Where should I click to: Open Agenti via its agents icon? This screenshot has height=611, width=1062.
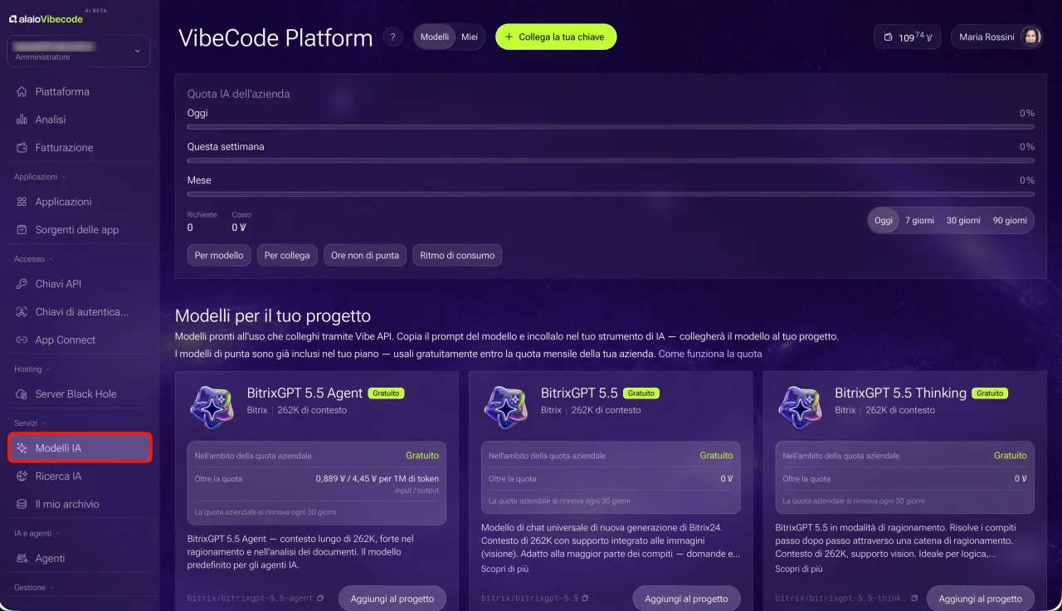point(22,559)
